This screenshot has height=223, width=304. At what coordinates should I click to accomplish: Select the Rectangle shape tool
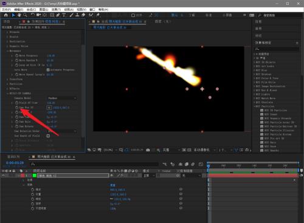pos(52,15)
